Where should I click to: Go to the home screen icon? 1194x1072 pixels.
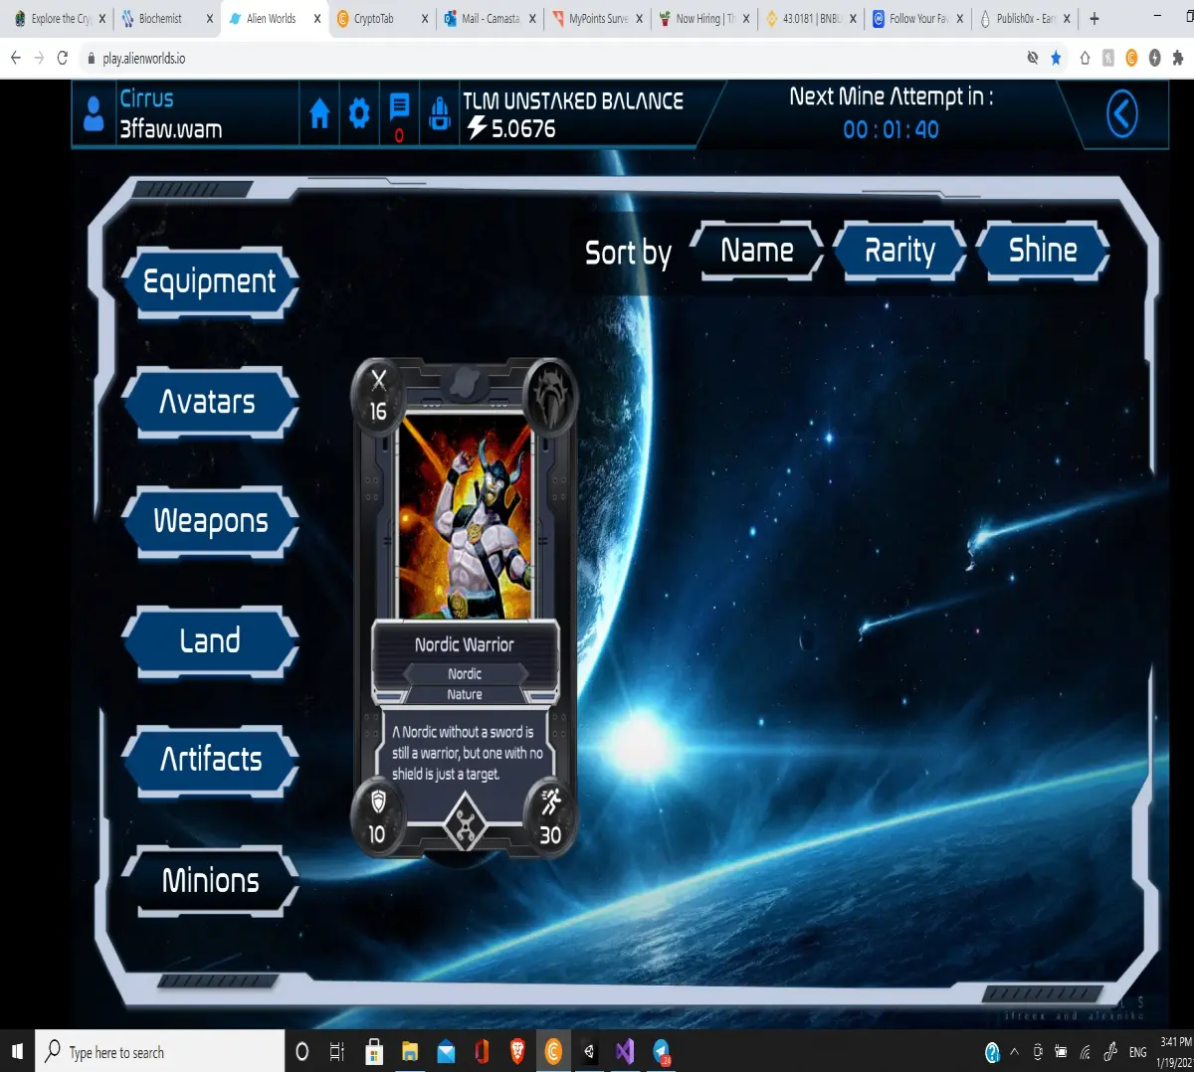point(319,113)
